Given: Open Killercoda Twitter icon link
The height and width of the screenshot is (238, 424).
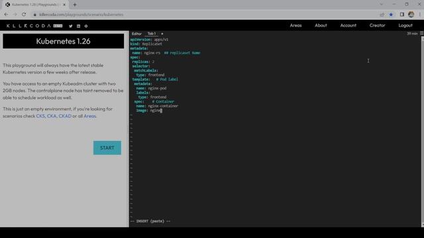Looking at the screenshot, I should pyautogui.click(x=71, y=26).
